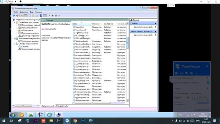Image resolution: width=220 pixels, height=124 pixels.
Task: Collapse the Службы и приложения node
Action: click(14, 44)
